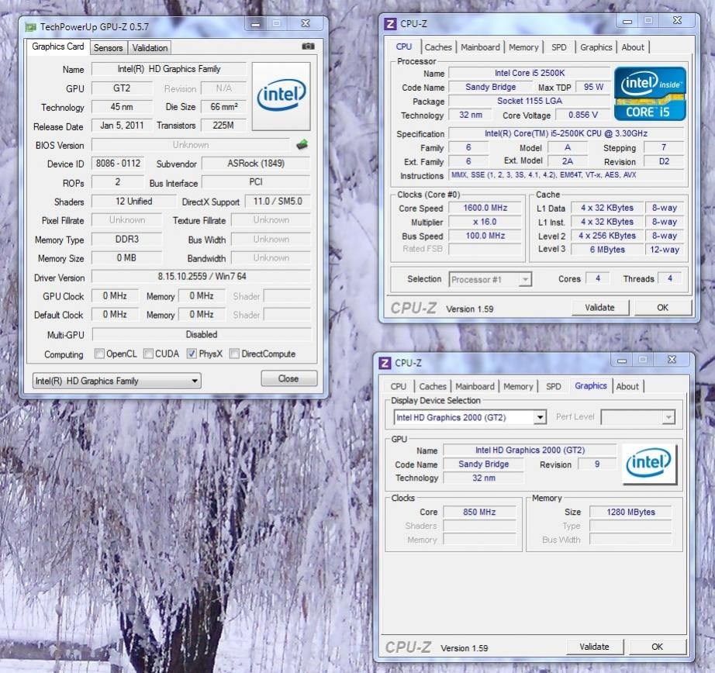Screen dimensions: 715x673
Task: Open Caches tab in bottom CPU-Z window
Action: coord(432,386)
